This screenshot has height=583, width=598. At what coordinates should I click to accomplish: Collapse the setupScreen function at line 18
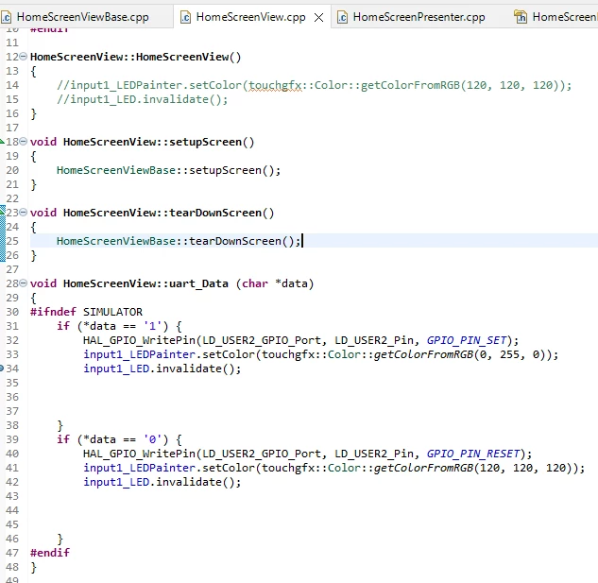pyautogui.click(x=24, y=142)
